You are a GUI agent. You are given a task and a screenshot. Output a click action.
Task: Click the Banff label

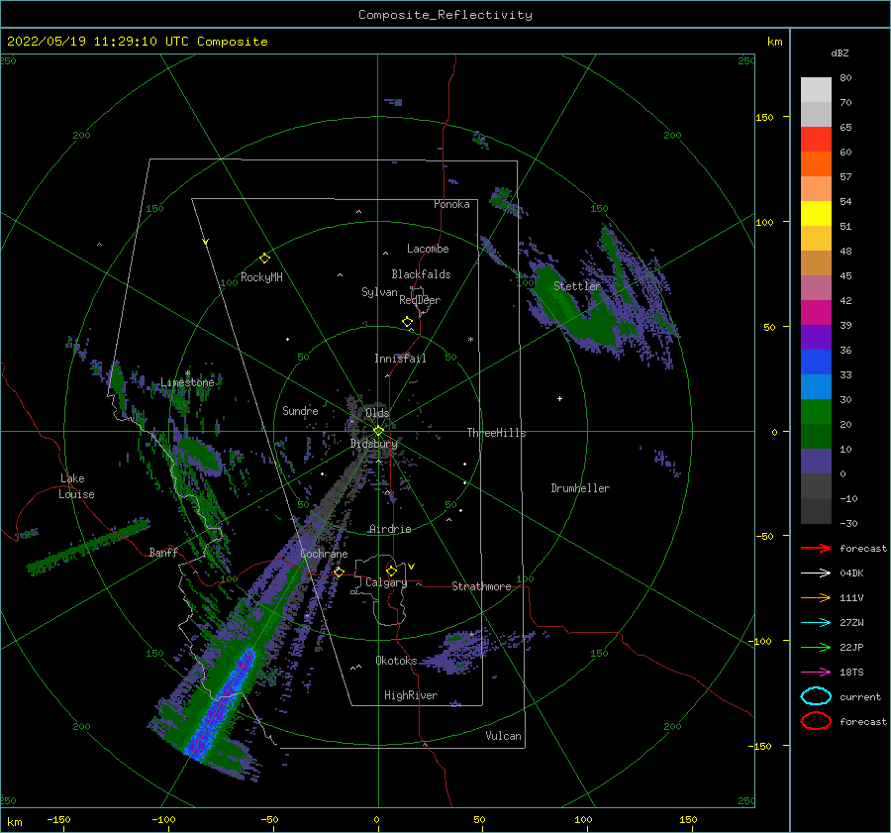coord(163,552)
